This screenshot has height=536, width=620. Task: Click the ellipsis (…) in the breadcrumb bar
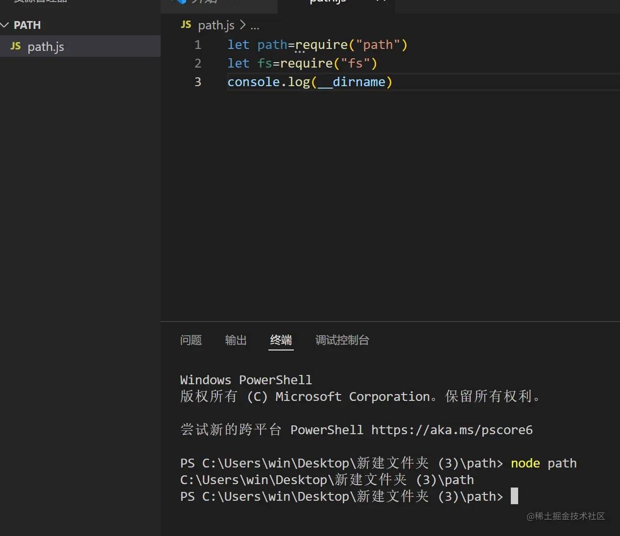(255, 26)
